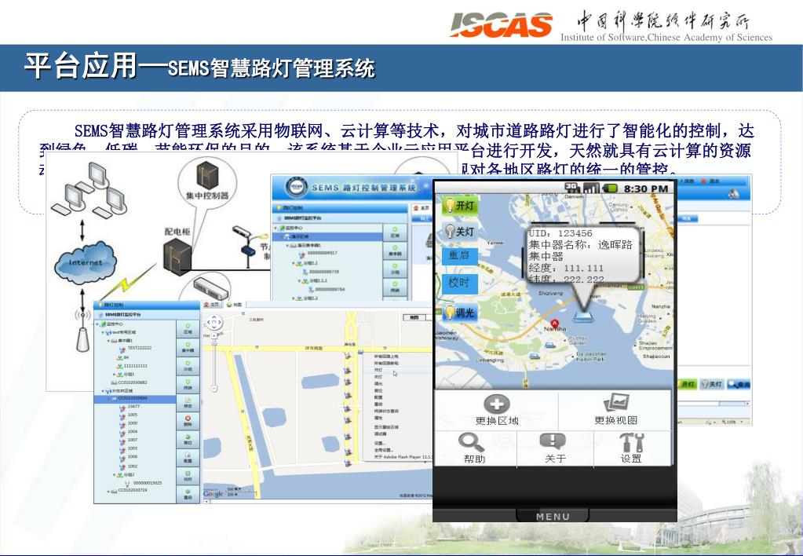
Task: Tap the 关灯 button on the phone map
Action: (459, 231)
